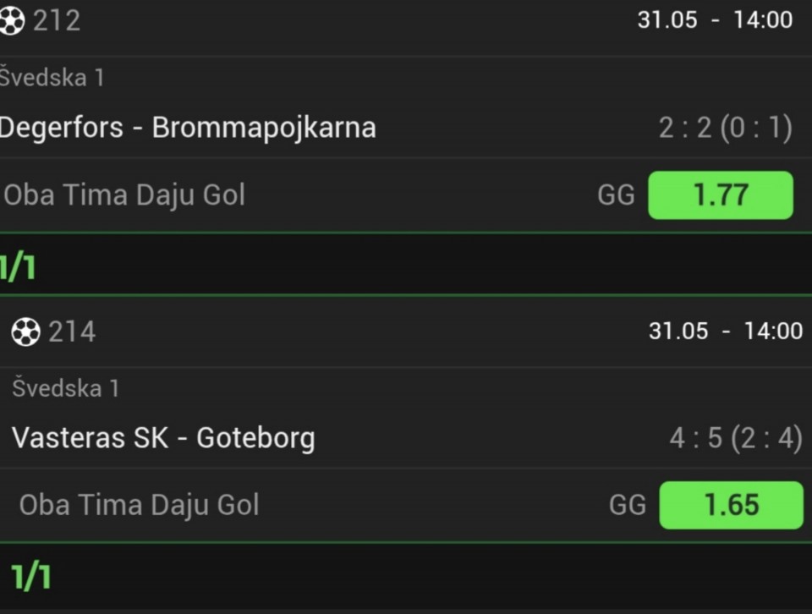Open the Degerfors - Brommapojkarna match

pyautogui.click(x=188, y=128)
